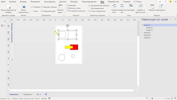Close the Проводник по документам pane
The width and height of the screenshot is (177, 100).
pyautogui.click(x=12, y=60)
